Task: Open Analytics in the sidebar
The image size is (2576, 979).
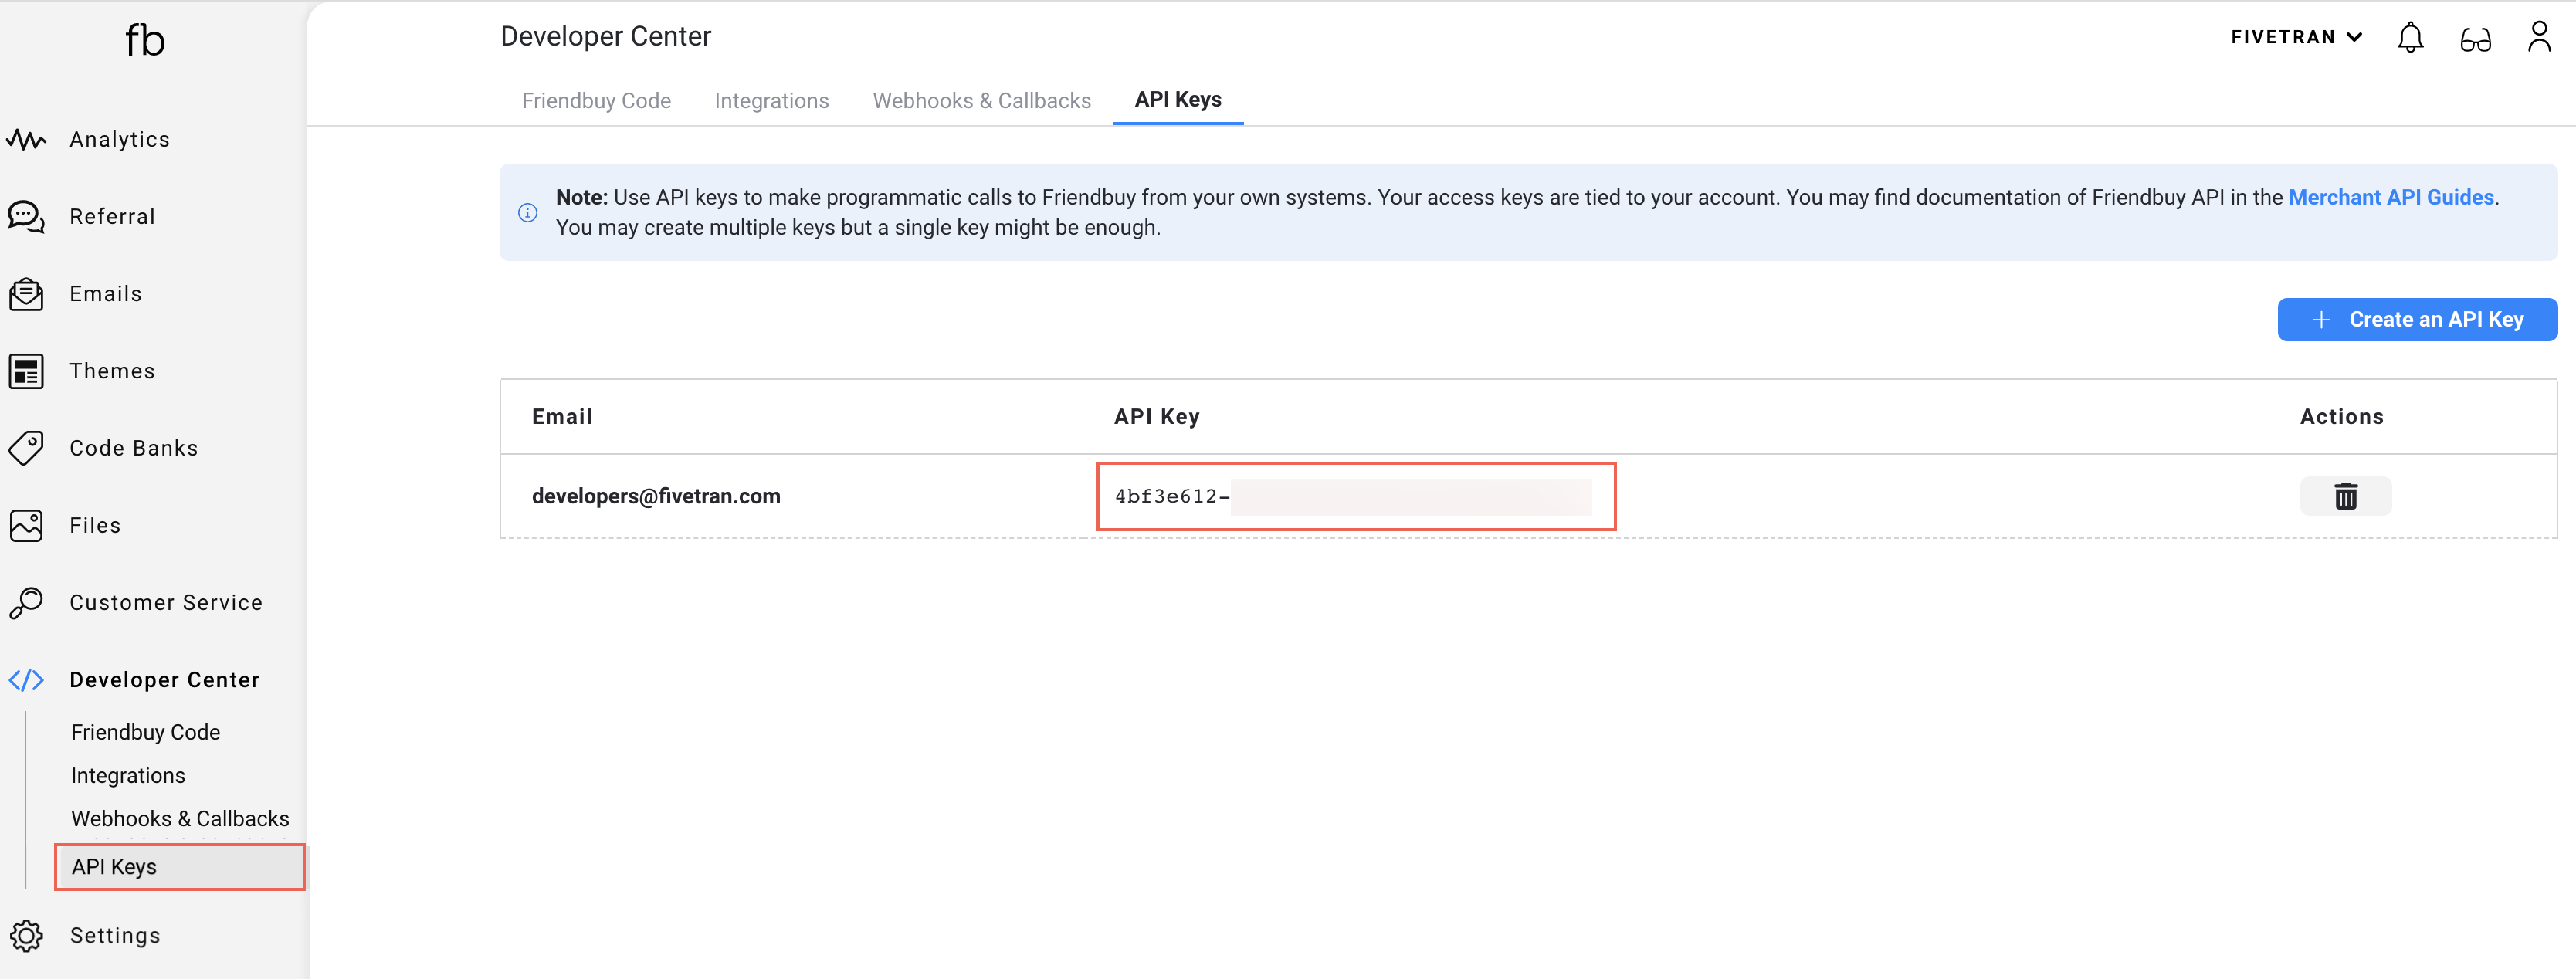Action: coord(120,139)
